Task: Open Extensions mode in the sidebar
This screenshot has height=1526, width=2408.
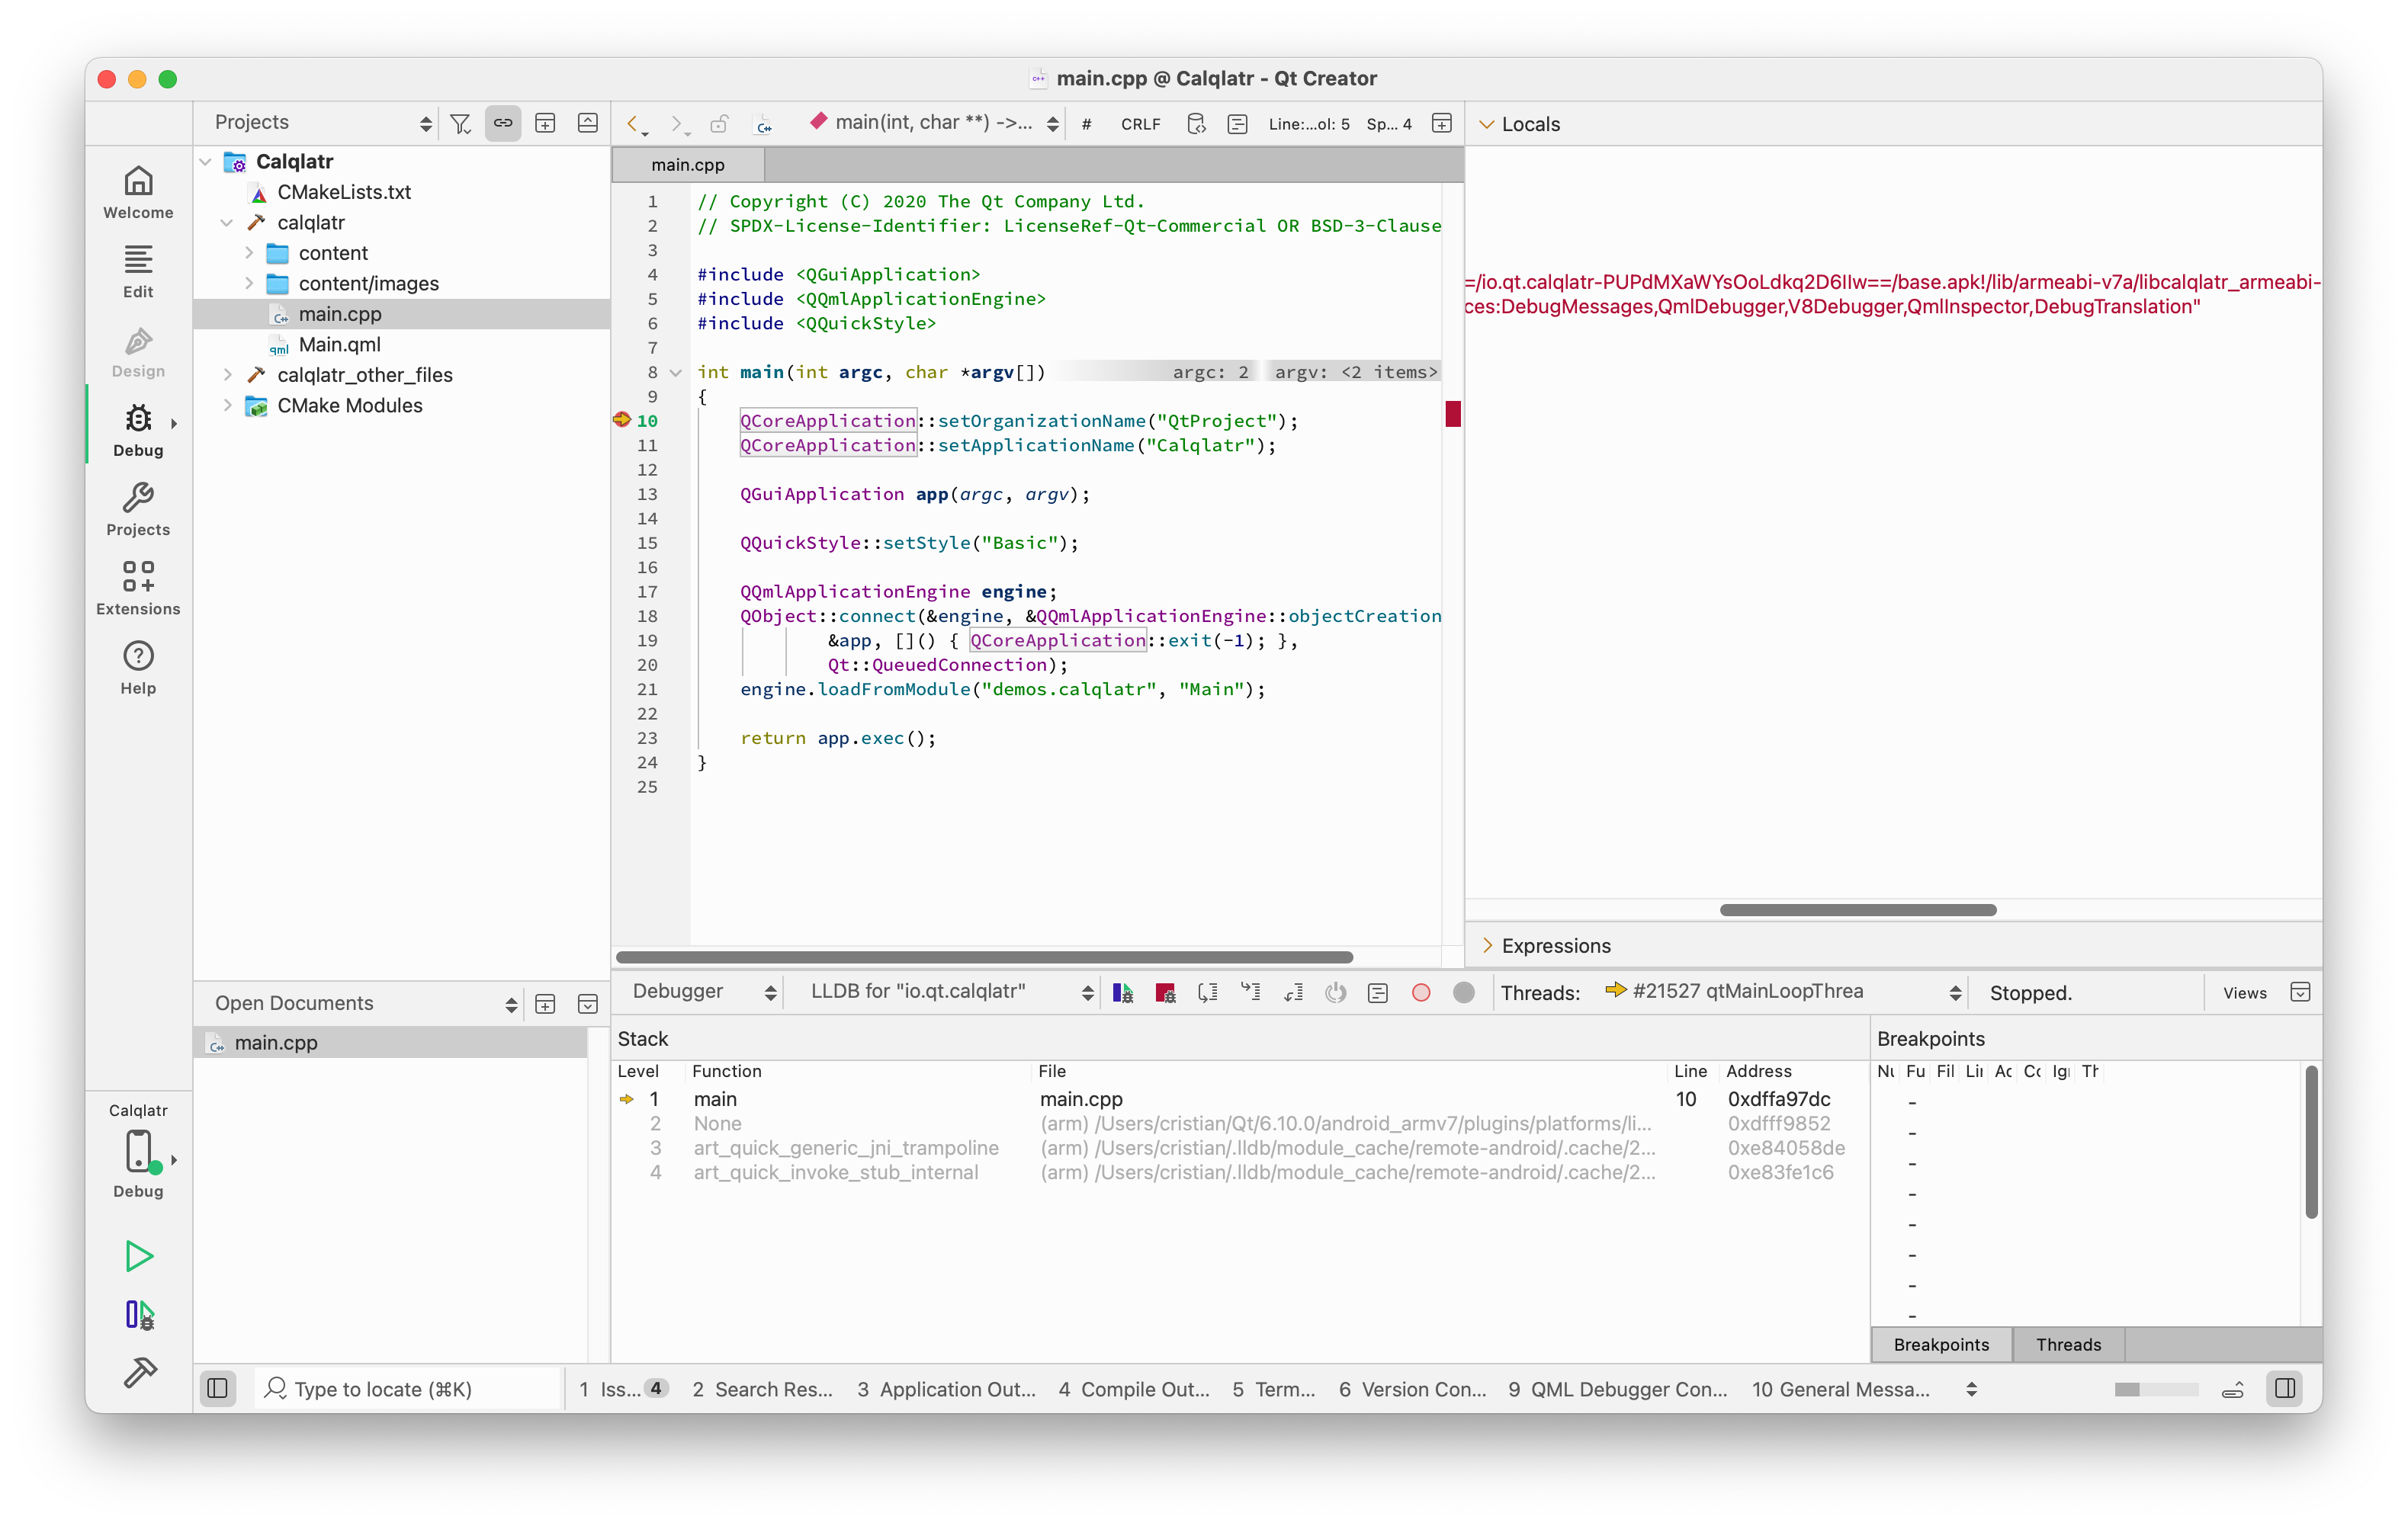Action: click(138, 587)
